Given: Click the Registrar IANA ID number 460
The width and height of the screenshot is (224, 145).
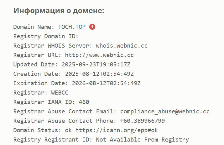Looking at the screenshot, I should pos(84,102).
